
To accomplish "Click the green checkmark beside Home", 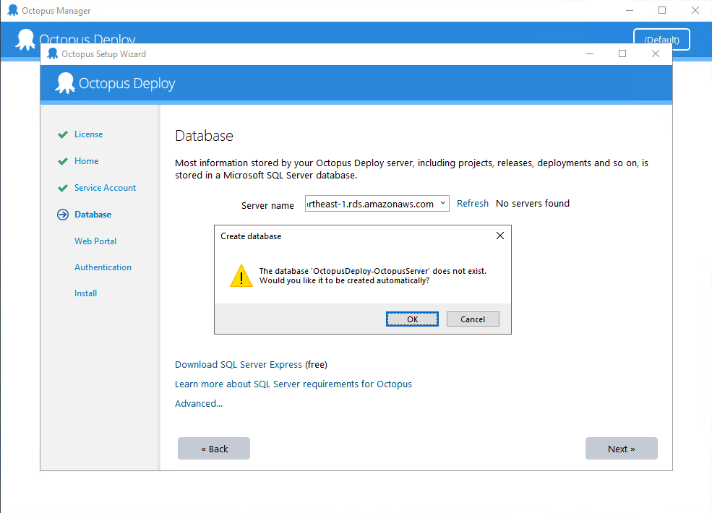I will [63, 161].
